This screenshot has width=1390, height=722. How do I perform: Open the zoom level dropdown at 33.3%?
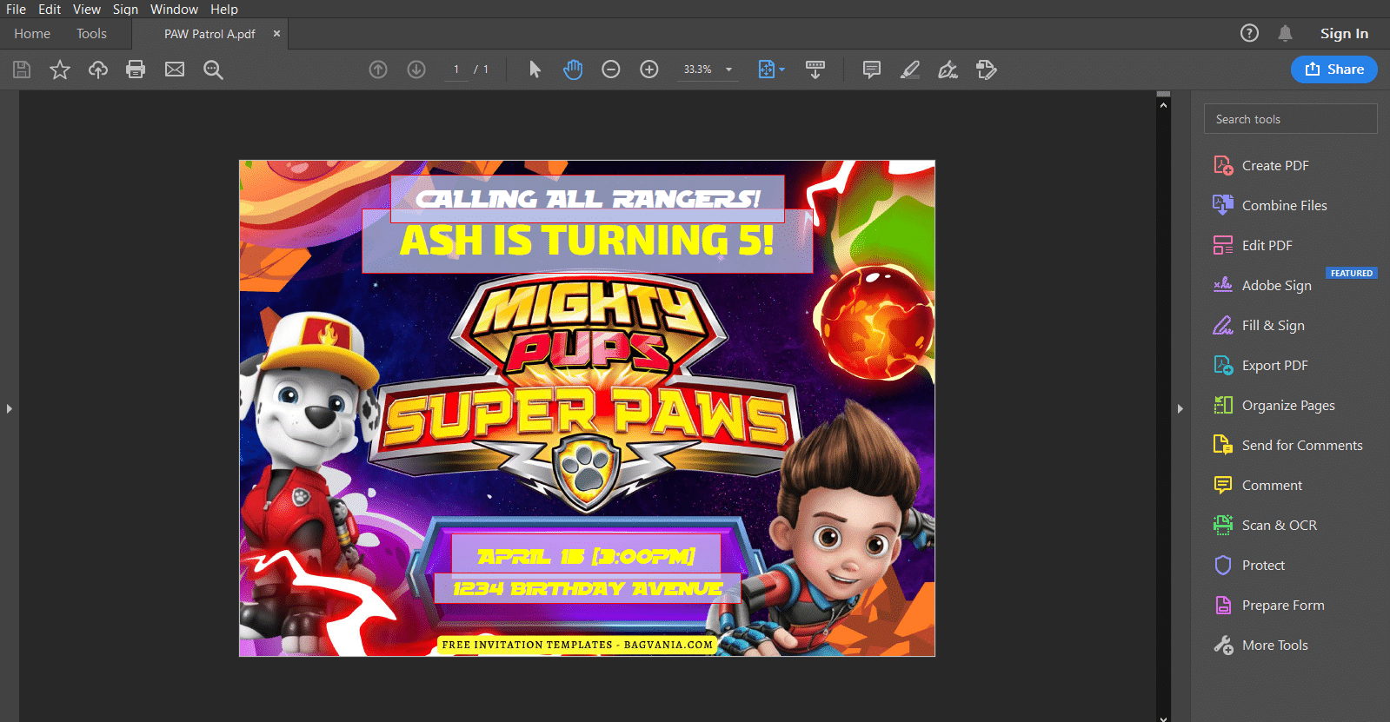(x=728, y=70)
